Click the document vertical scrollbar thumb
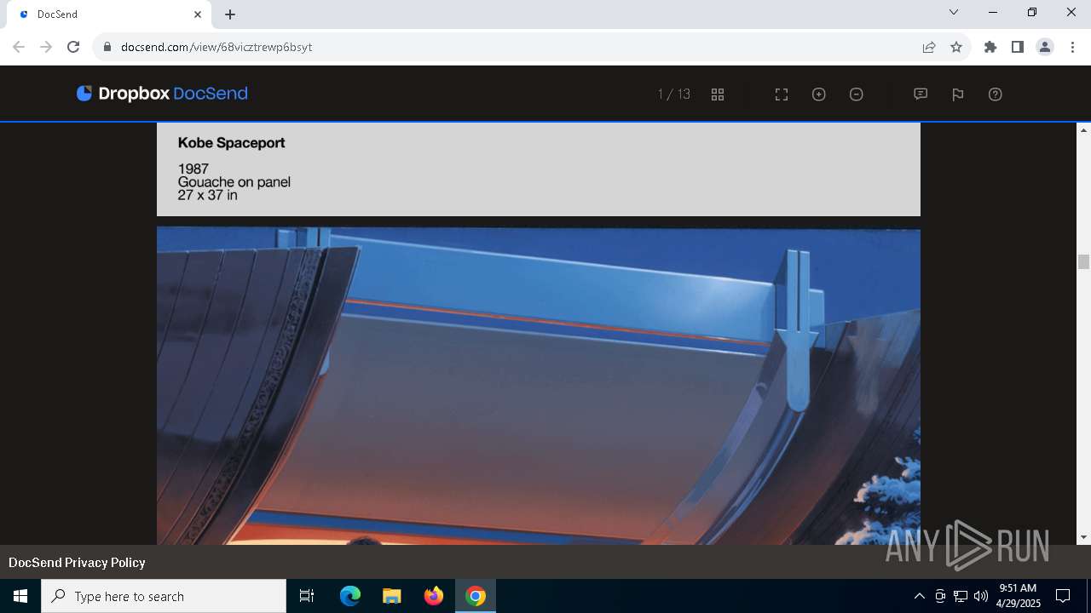Screen dimensions: 1091x613 1083,262
